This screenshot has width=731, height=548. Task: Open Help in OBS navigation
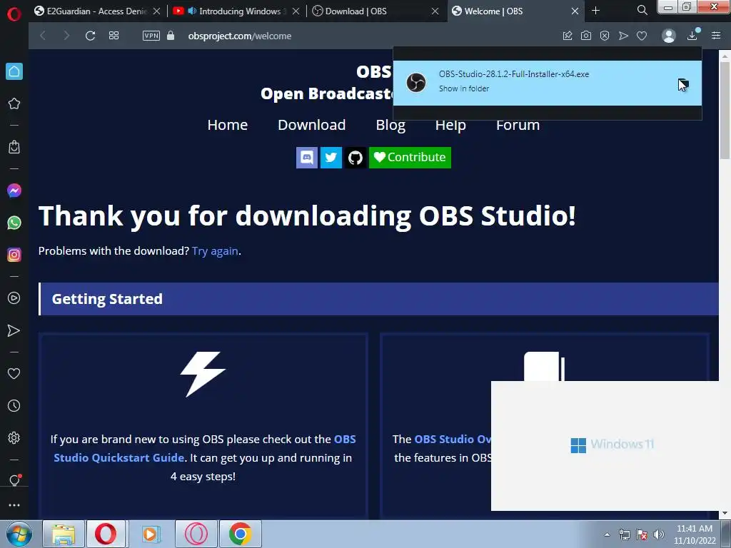pyautogui.click(x=450, y=125)
